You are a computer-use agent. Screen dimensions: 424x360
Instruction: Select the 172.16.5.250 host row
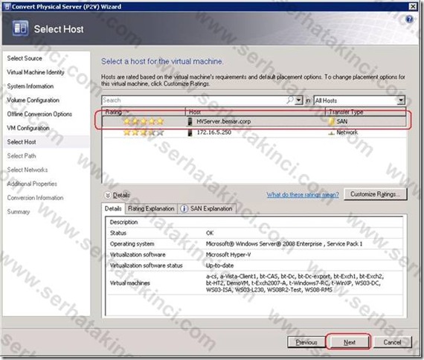click(x=254, y=132)
